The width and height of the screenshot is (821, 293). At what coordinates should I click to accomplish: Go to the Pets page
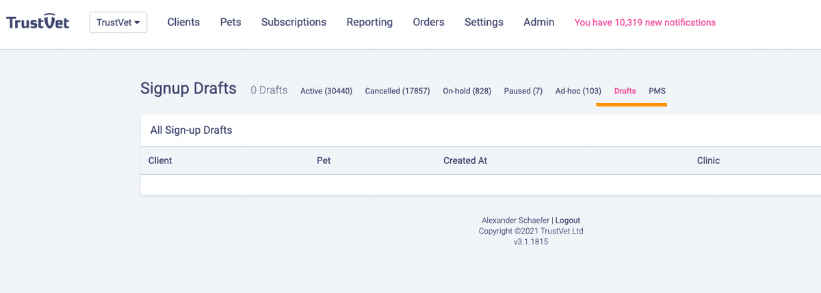click(x=231, y=22)
